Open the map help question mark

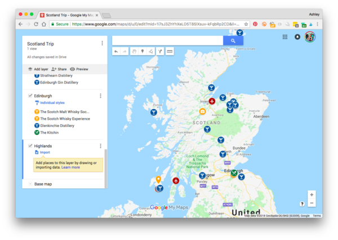(302, 204)
